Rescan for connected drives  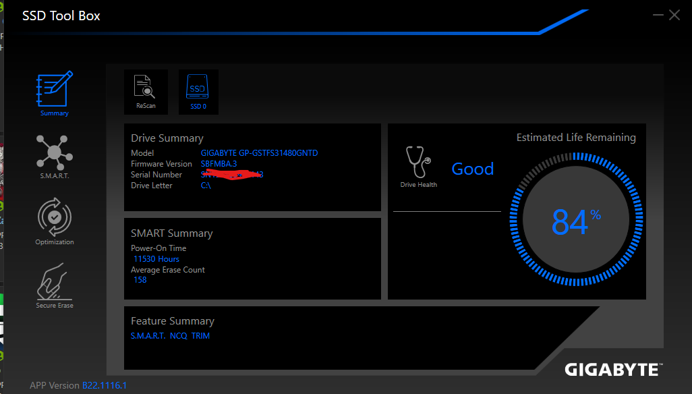146,92
